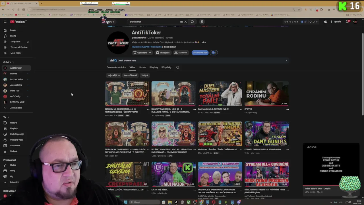Open DANY GUNIELS video thumbnail

pos(266,134)
